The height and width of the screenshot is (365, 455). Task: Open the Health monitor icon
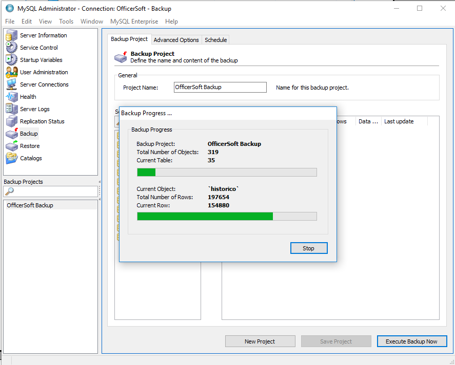(11, 97)
